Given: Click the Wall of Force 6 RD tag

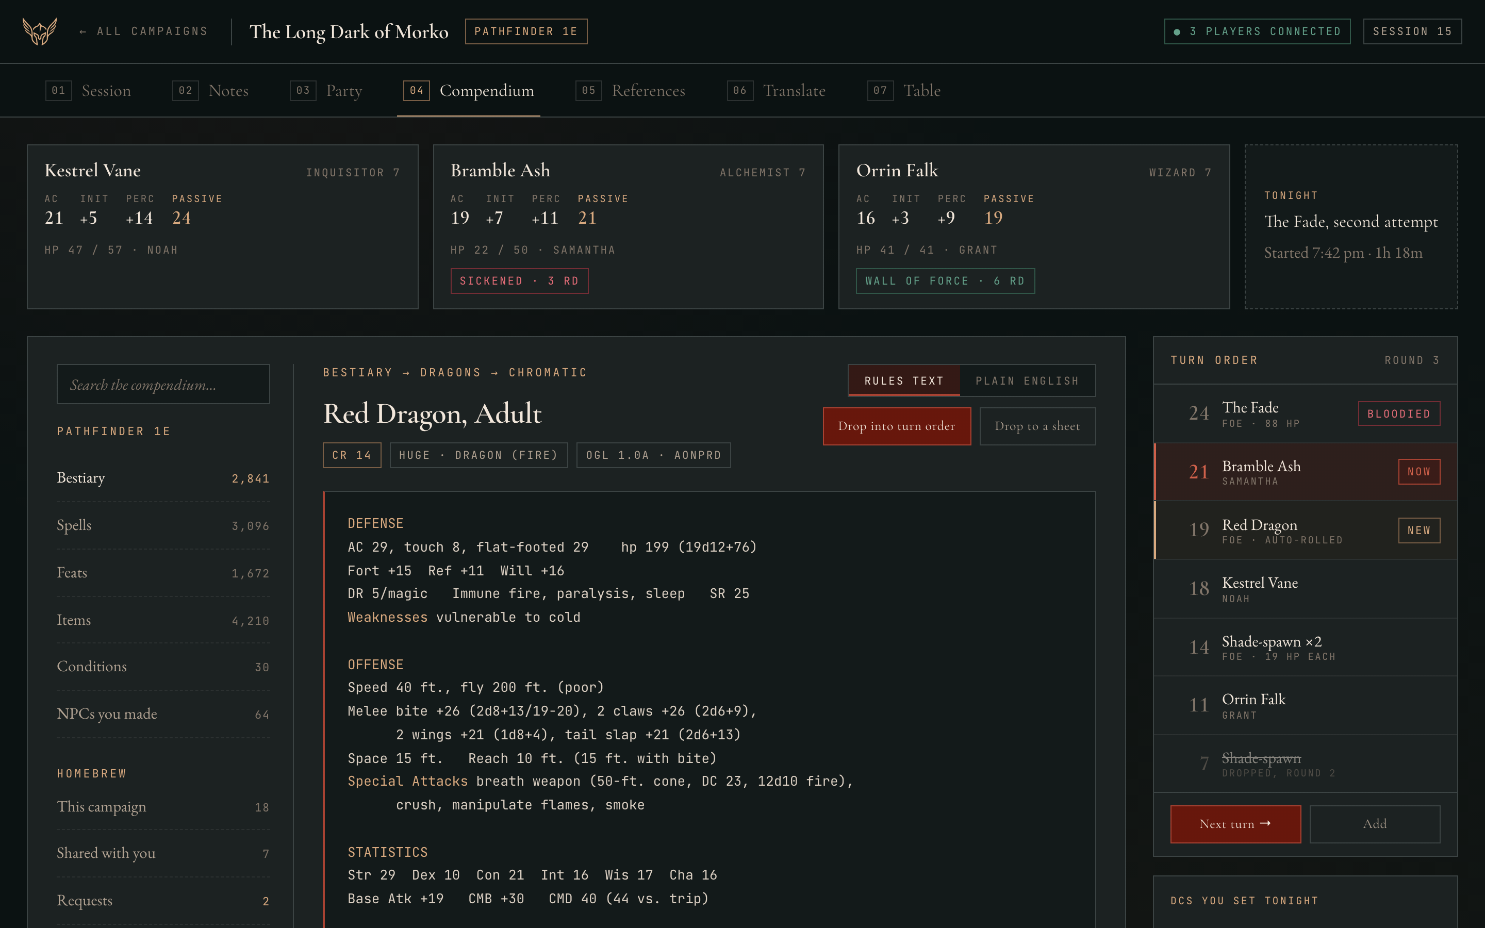Looking at the screenshot, I should [945, 281].
